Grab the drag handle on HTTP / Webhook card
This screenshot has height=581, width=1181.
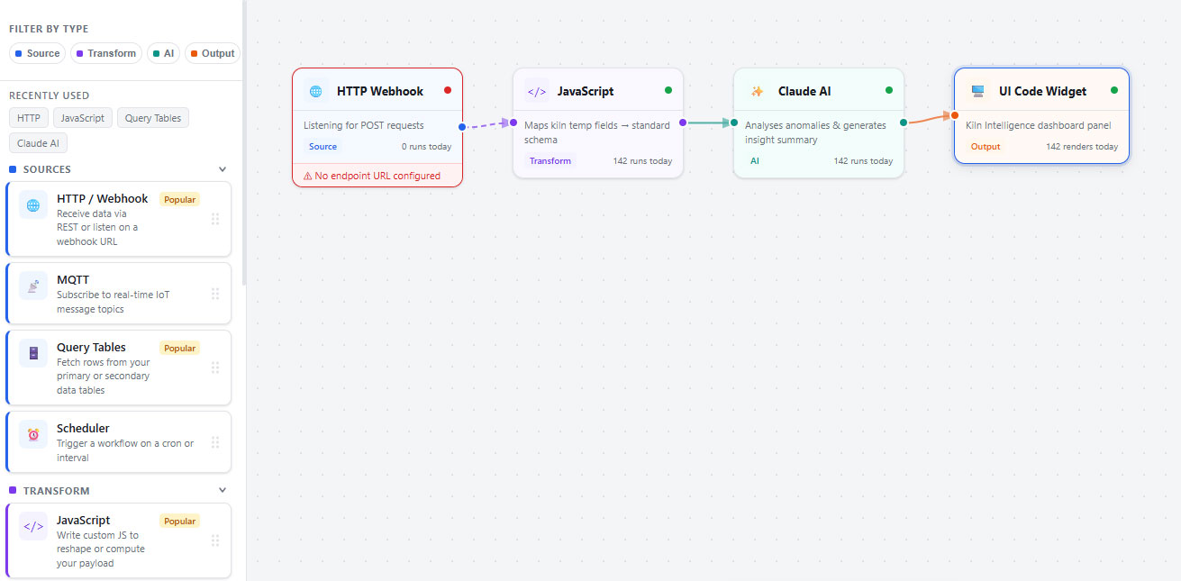pyautogui.click(x=215, y=219)
